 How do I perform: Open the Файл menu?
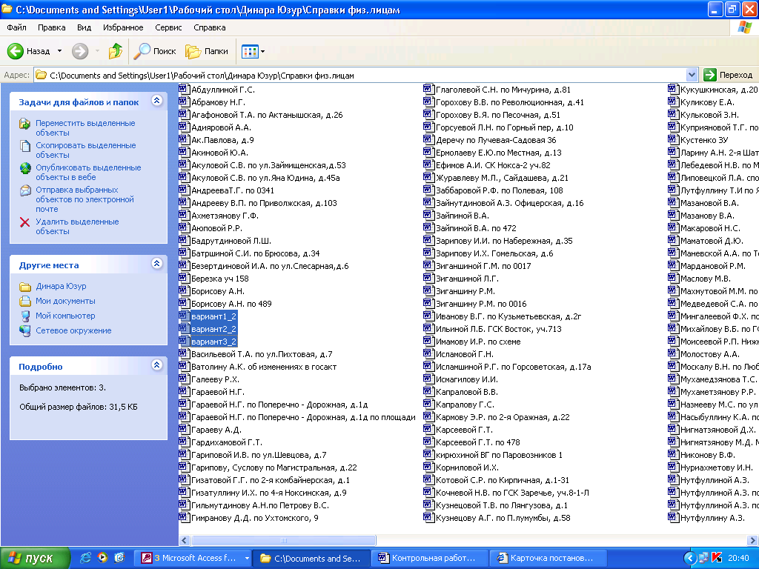[16, 27]
